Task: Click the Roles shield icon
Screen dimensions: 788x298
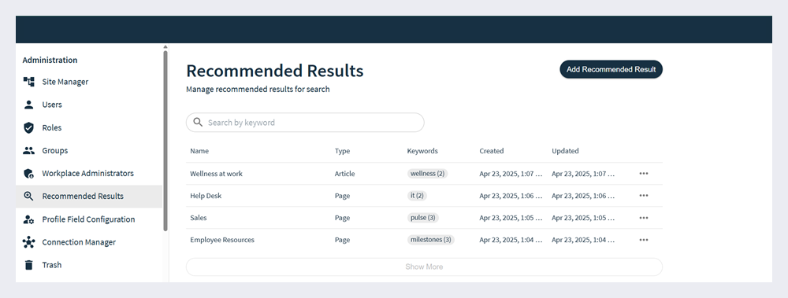Action: 28,127
